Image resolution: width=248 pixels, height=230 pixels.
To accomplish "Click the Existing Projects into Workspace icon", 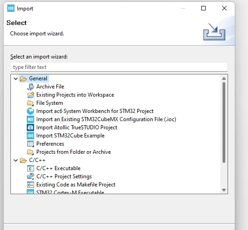I will pyautogui.click(x=30, y=95).
